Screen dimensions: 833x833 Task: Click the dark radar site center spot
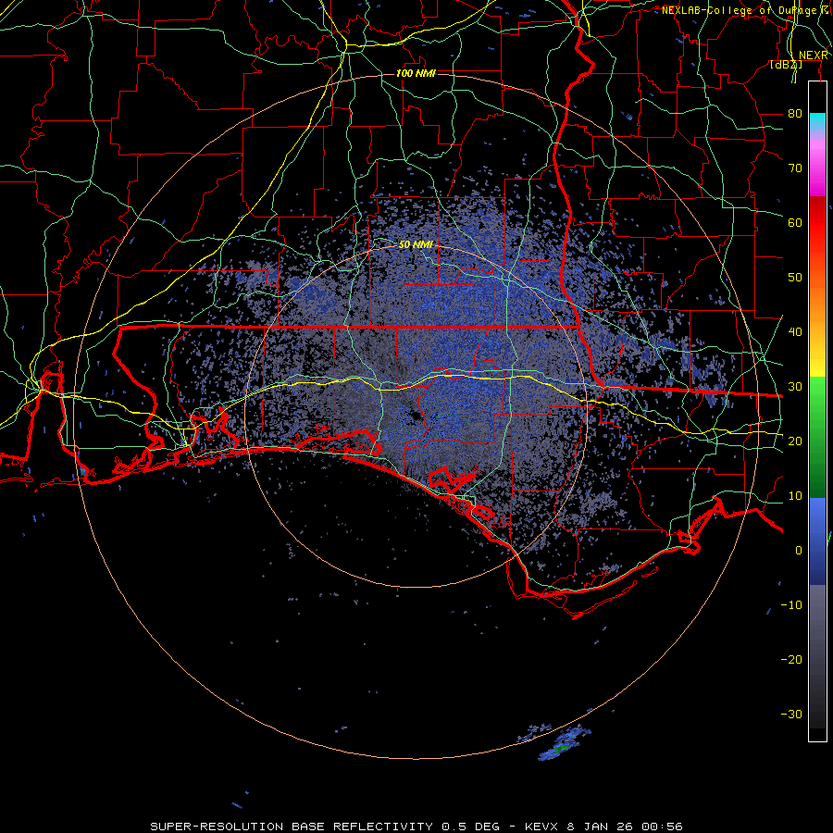coord(416,416)
